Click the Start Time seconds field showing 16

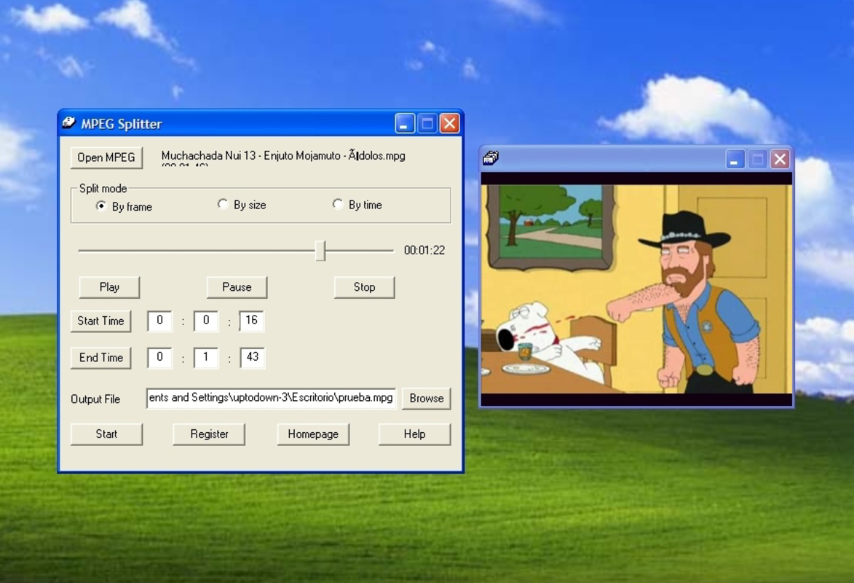click(x=252, y=321)
